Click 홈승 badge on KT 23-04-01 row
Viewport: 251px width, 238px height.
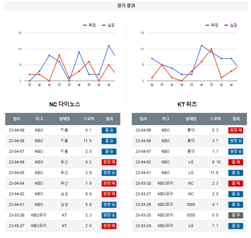(x=236, y=173)
